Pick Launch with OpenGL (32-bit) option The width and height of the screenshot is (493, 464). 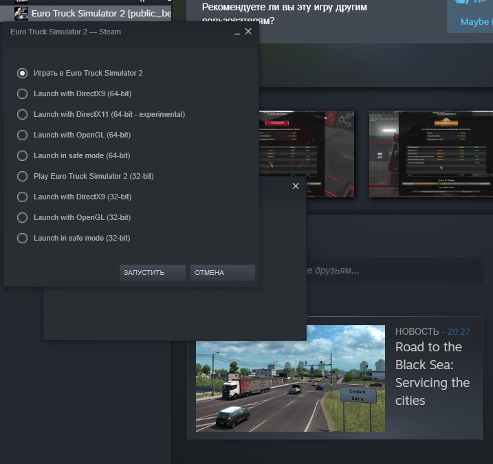click(23, 217)
